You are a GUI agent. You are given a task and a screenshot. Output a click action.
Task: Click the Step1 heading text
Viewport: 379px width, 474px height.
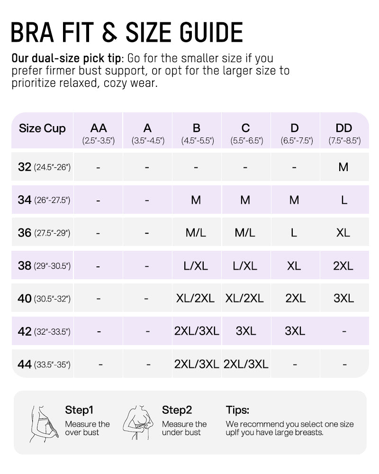tap(79, 410)
